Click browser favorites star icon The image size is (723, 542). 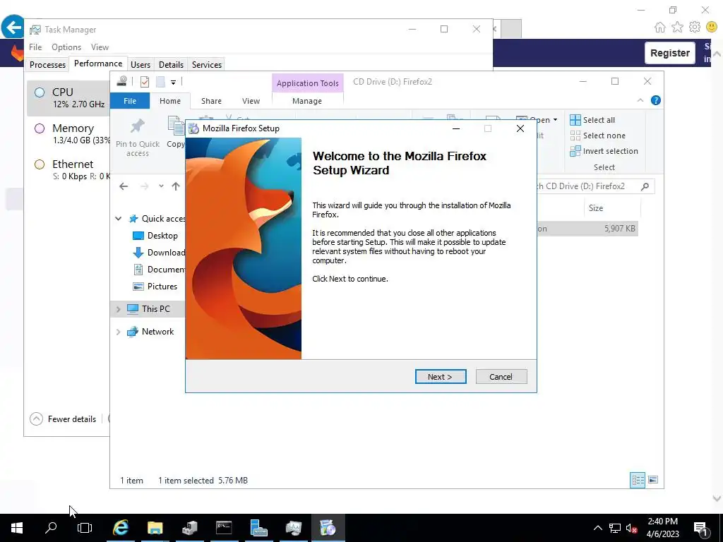tap(677, 28)
